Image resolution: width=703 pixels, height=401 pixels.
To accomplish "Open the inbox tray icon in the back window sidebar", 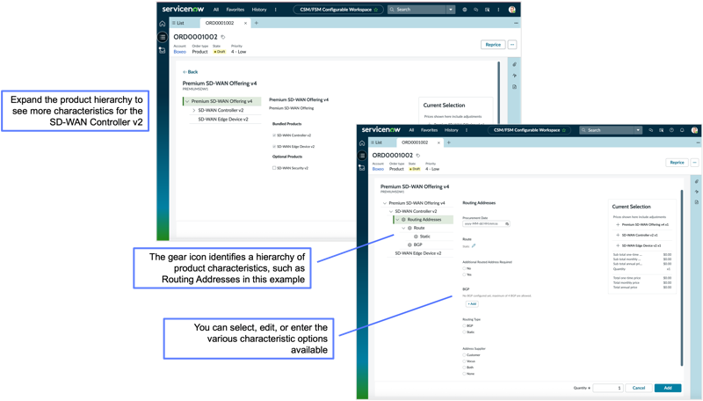I will pyautogui.click(x=163, y=51).
